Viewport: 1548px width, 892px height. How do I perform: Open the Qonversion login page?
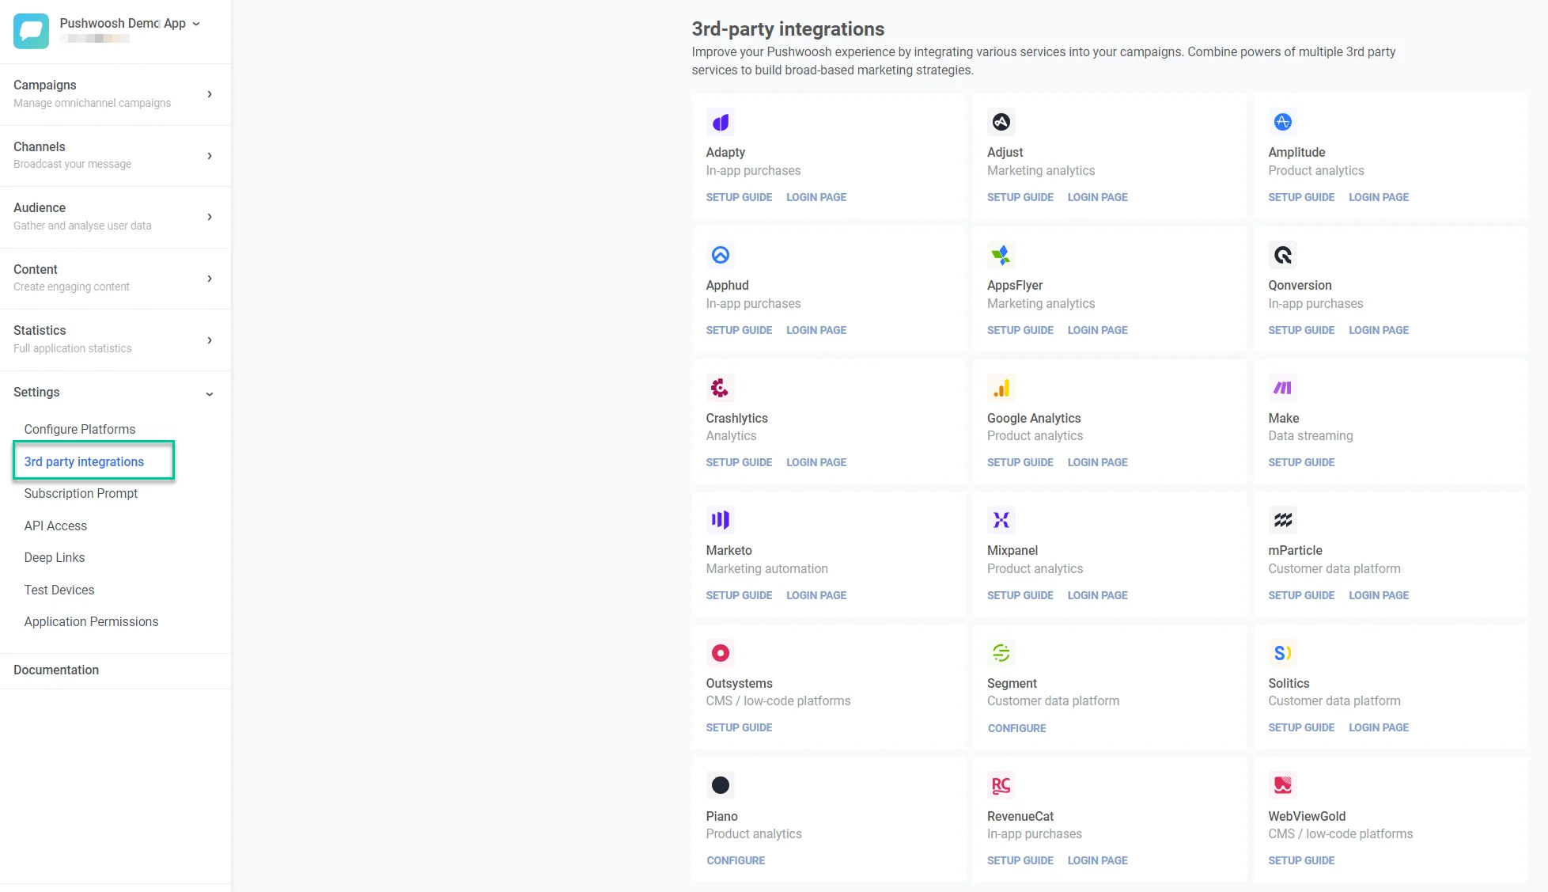tap(1378, 330)
